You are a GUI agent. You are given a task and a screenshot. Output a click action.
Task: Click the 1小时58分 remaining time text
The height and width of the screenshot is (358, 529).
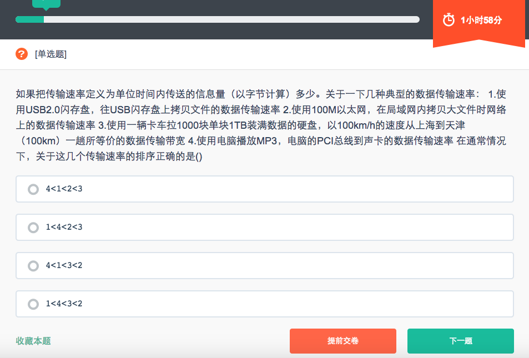[481, 20]
